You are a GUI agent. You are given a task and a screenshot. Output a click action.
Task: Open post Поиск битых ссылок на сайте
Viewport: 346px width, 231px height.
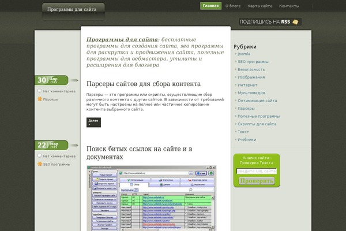pos(139,152)
